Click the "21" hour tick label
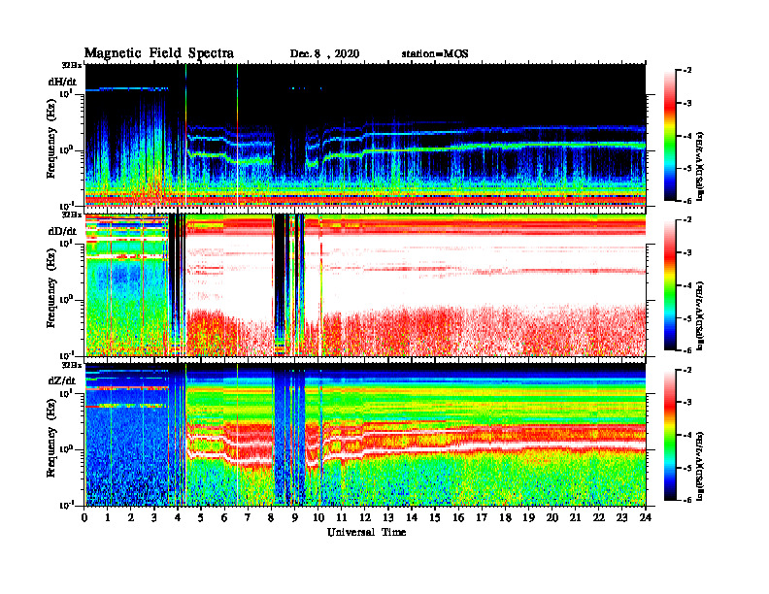 tap(575, 518)
